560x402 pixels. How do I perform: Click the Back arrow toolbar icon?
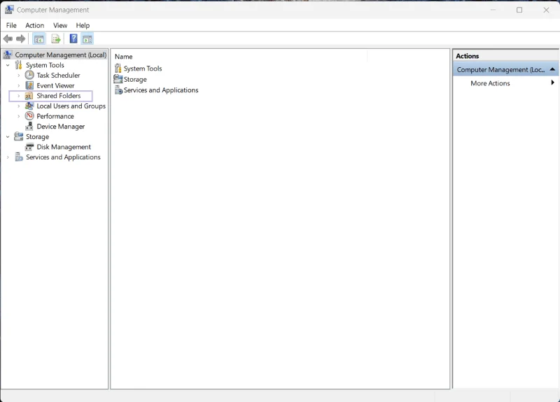coord(8,39)
